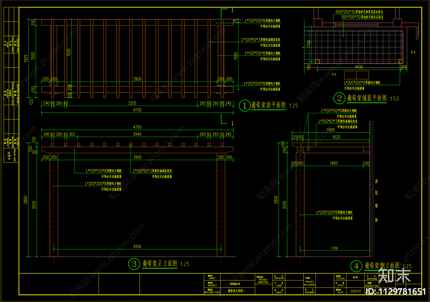Click the 3200 dimension in top plan
This screenshot has height=302, width=430.
click(x=132, y=103)
